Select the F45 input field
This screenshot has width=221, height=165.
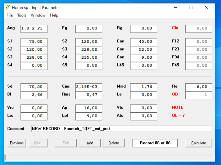point(199,66)
